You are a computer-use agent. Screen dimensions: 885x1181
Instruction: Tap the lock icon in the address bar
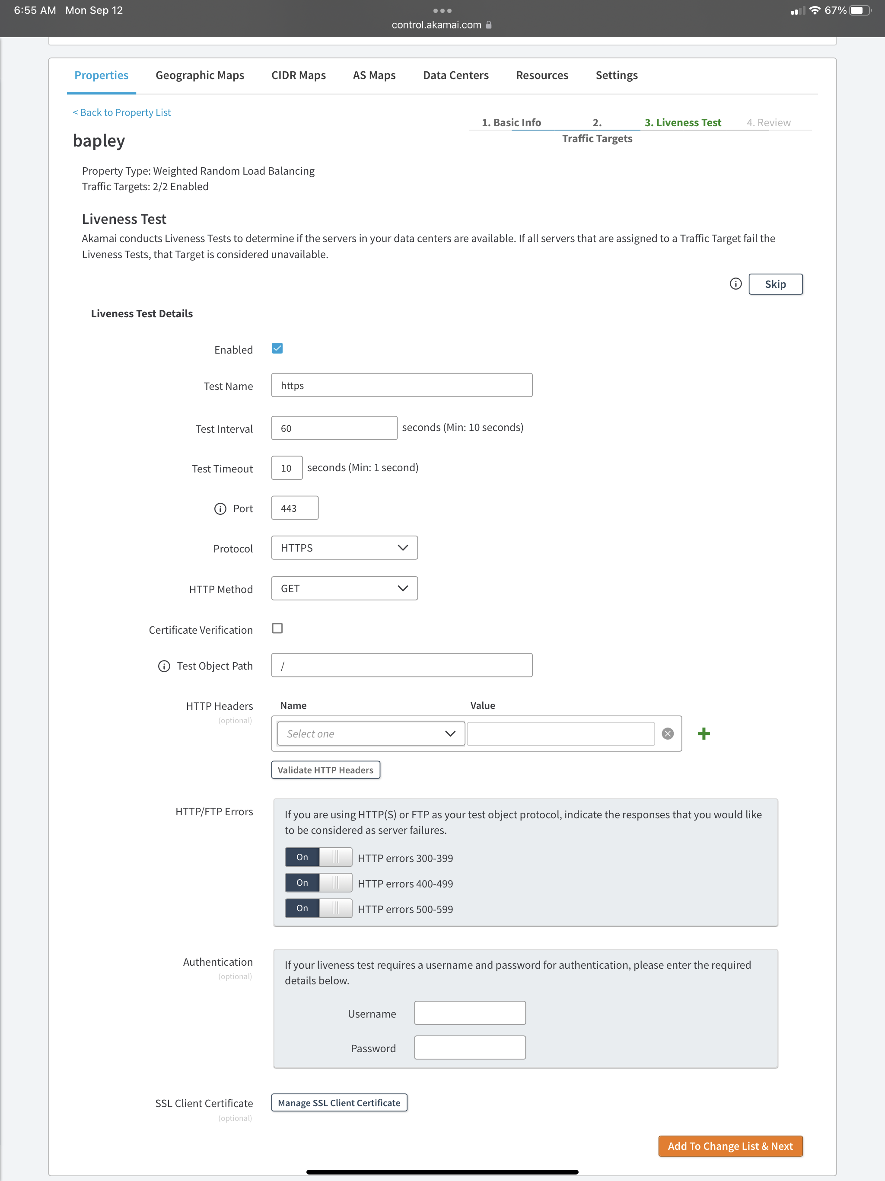pyautogui.click(x=488, y=25)
